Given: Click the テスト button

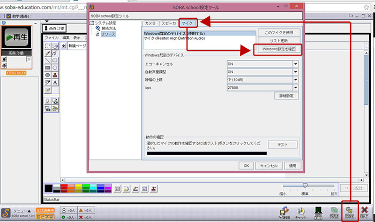Looking at the screenshot, I should (x=282, y=144).
